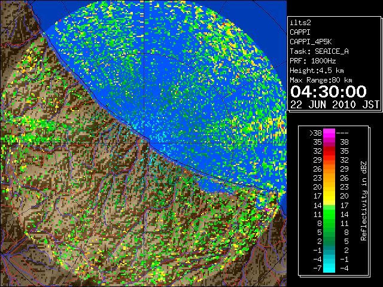383x287 pixels.
Task: Pick the orange 26 to 29 legend swatch
Action: [x=329, y=169]
